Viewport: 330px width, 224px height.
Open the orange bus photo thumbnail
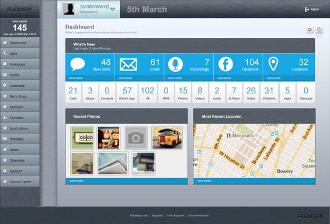click(167, 138)
